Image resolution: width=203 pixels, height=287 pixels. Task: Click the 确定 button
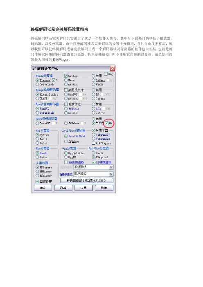point(43,188)
